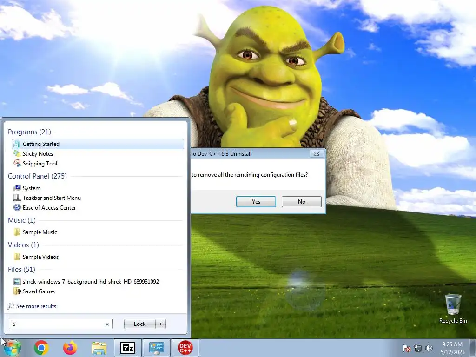Viewport: 476px width, 357px height.
Task: Expand the Control Panel (275) results header
Action: coord(37,176)
